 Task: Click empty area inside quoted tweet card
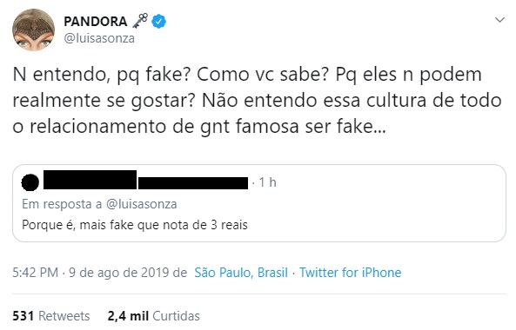pyautogui.click(x=379, y=210)
